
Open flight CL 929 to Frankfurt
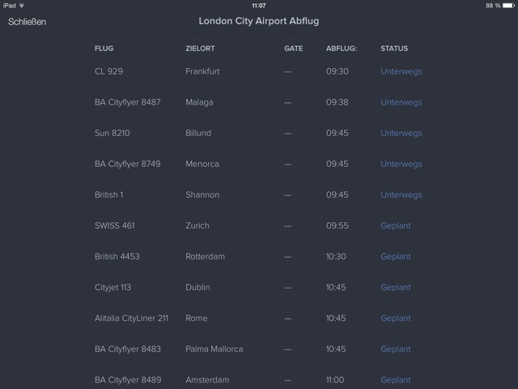coord(108,71)
